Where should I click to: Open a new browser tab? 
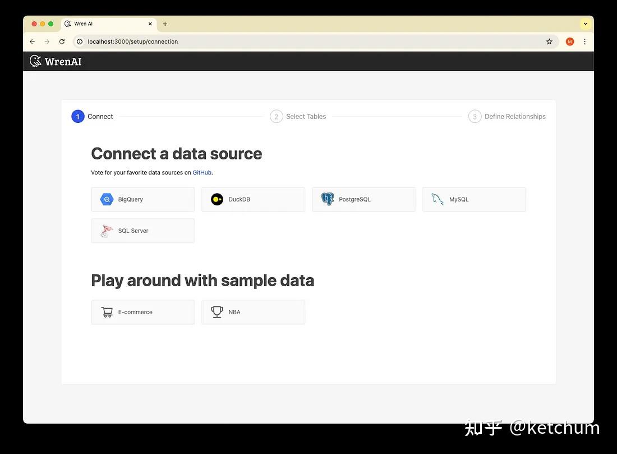tap(164, 24)
